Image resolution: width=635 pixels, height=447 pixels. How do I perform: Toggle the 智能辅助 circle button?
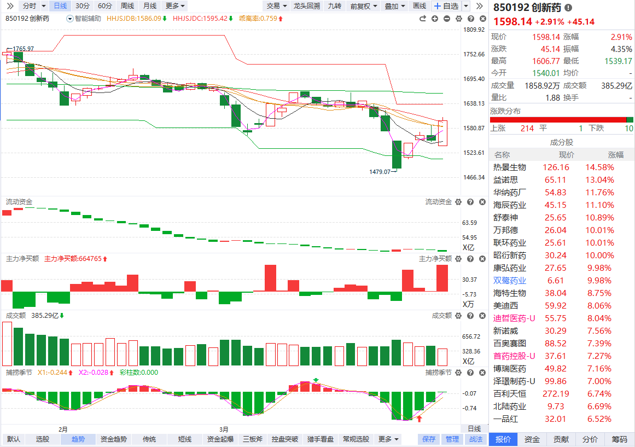tap(69, 19)
